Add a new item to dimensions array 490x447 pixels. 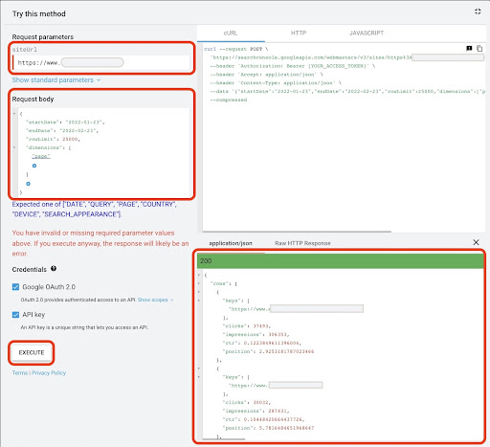coord(34,166)
